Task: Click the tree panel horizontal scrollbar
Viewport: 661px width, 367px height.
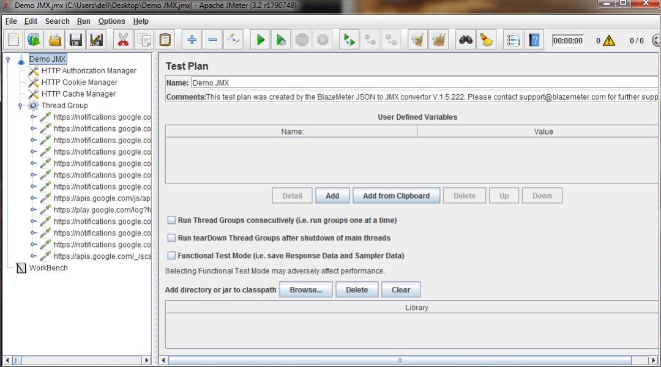Action: (x=77, y=360)
